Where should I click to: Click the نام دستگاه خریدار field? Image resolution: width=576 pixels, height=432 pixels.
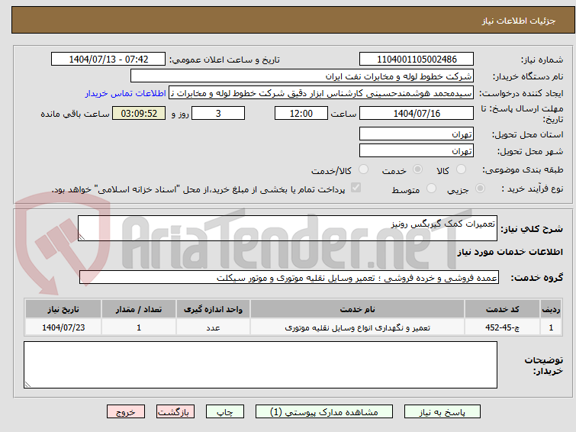[x=302, y=76]
